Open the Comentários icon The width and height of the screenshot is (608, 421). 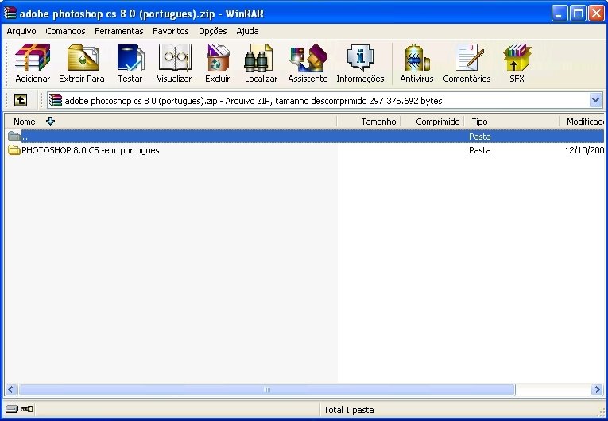[470, 58]
